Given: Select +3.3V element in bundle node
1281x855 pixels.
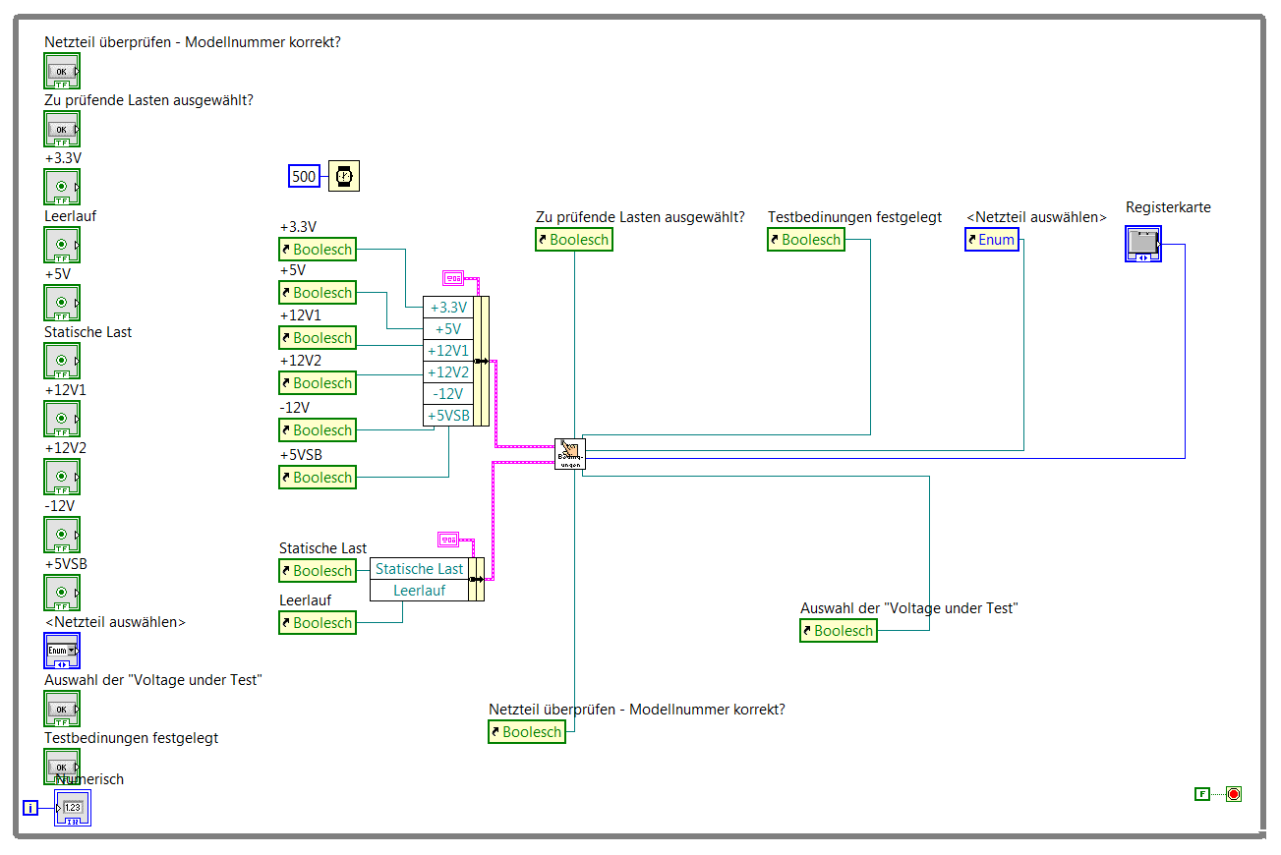Looking at the screenshot, I should (448, 308).
